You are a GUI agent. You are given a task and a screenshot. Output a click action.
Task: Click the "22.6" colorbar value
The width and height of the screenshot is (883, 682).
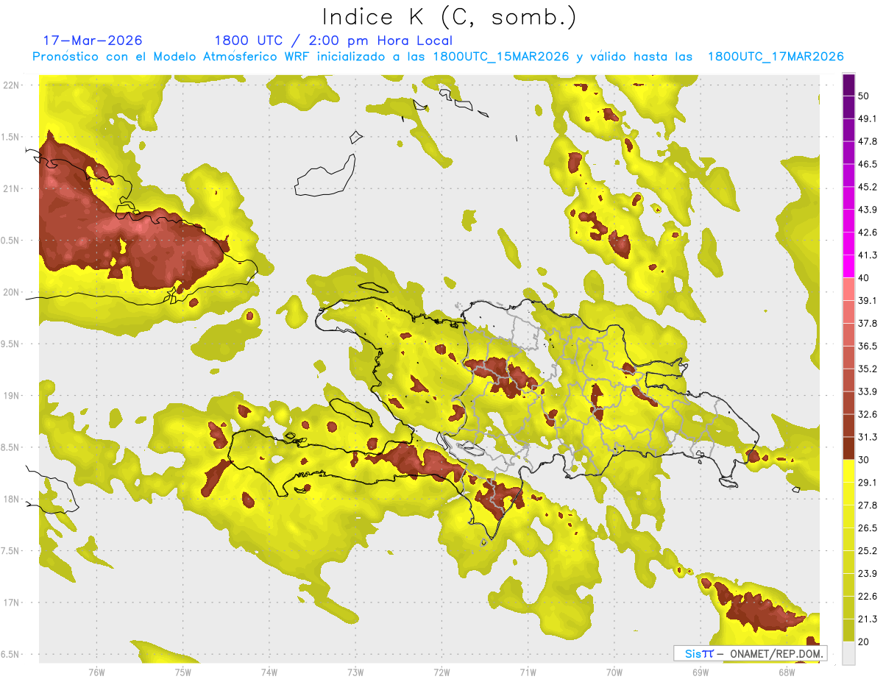[868, 597]
